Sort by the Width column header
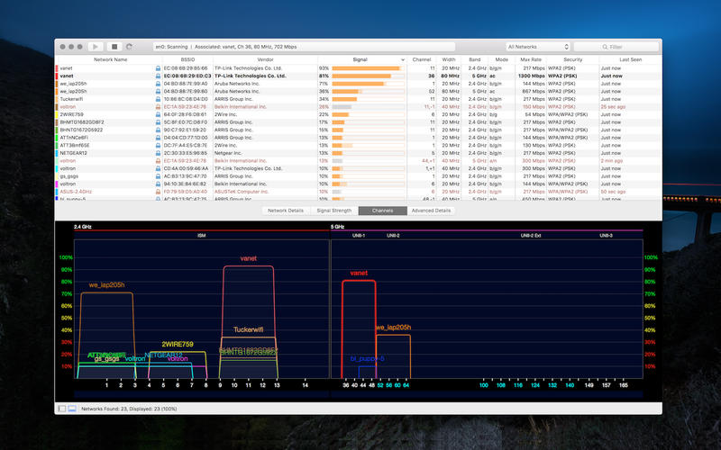 [x=449, y=59]
